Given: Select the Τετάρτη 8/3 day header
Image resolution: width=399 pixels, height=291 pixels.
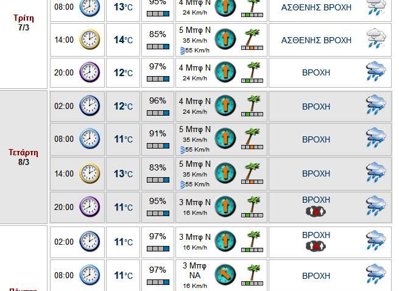Looking at the screenshot, I should coord(24,157).
